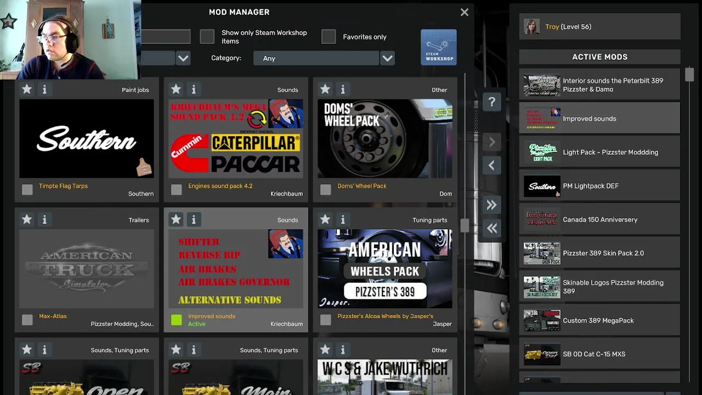Select Pizzster 389 Skin Pack 2.0 entry
Viewport: 702px width, 395px height.
point(599,253)
